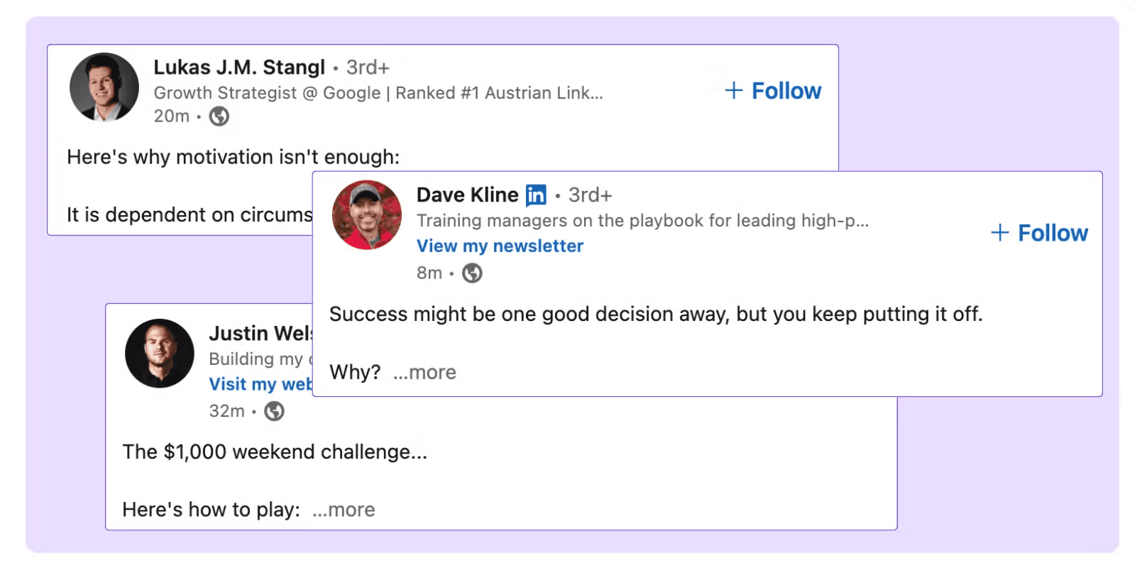This screenshot has height=568, width=1137.
Task: Click the LinkedIn badge beside Dave Kline
Action: tap(536, 195)
